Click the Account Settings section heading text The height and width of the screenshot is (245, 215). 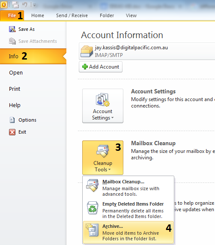click(x=153, y=91)
